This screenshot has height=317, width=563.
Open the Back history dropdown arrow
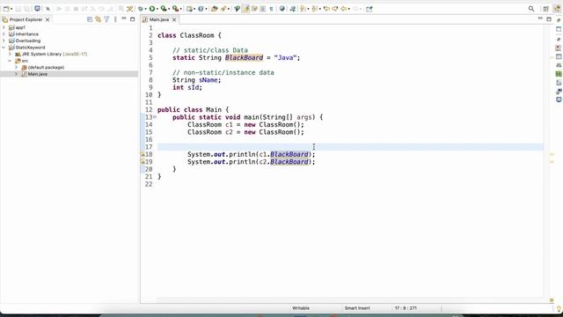click(x=349, y=9)
